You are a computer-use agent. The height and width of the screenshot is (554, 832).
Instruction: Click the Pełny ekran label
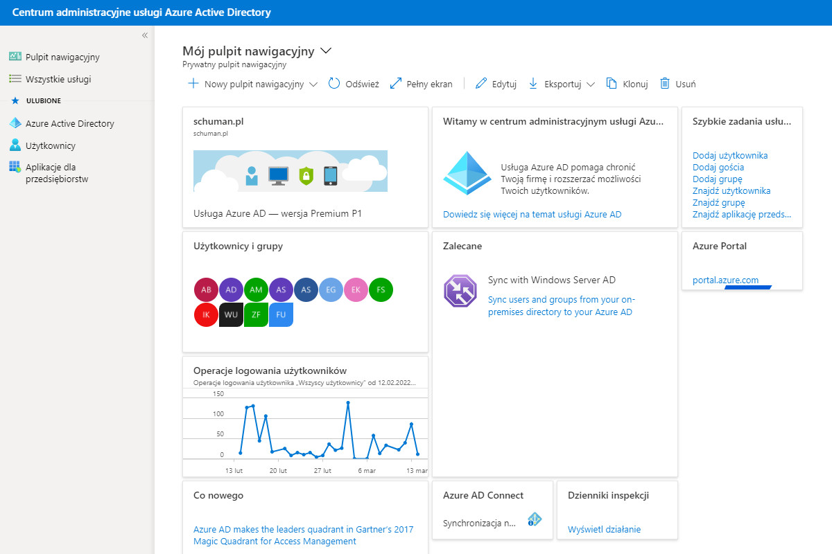429,84
